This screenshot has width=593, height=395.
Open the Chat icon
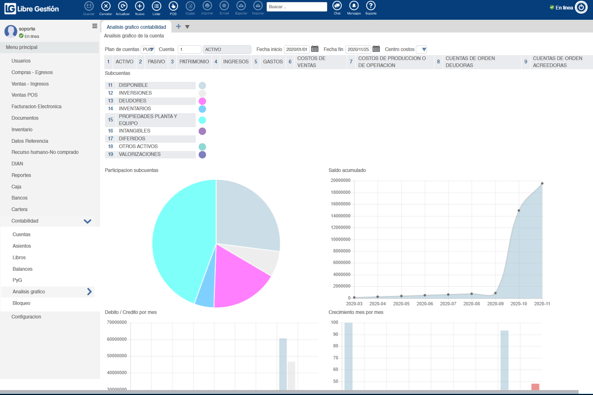tap(337, 6)
